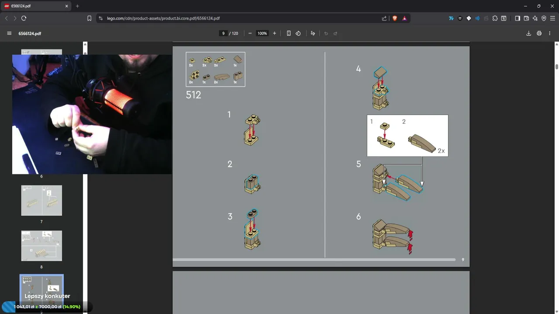Viewport: 559px width, 314px height.
Task: Click the 7TV extension icon
Action: pyautogui.click(x=451, y=18)
